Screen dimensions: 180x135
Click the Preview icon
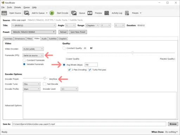point(90,13)
